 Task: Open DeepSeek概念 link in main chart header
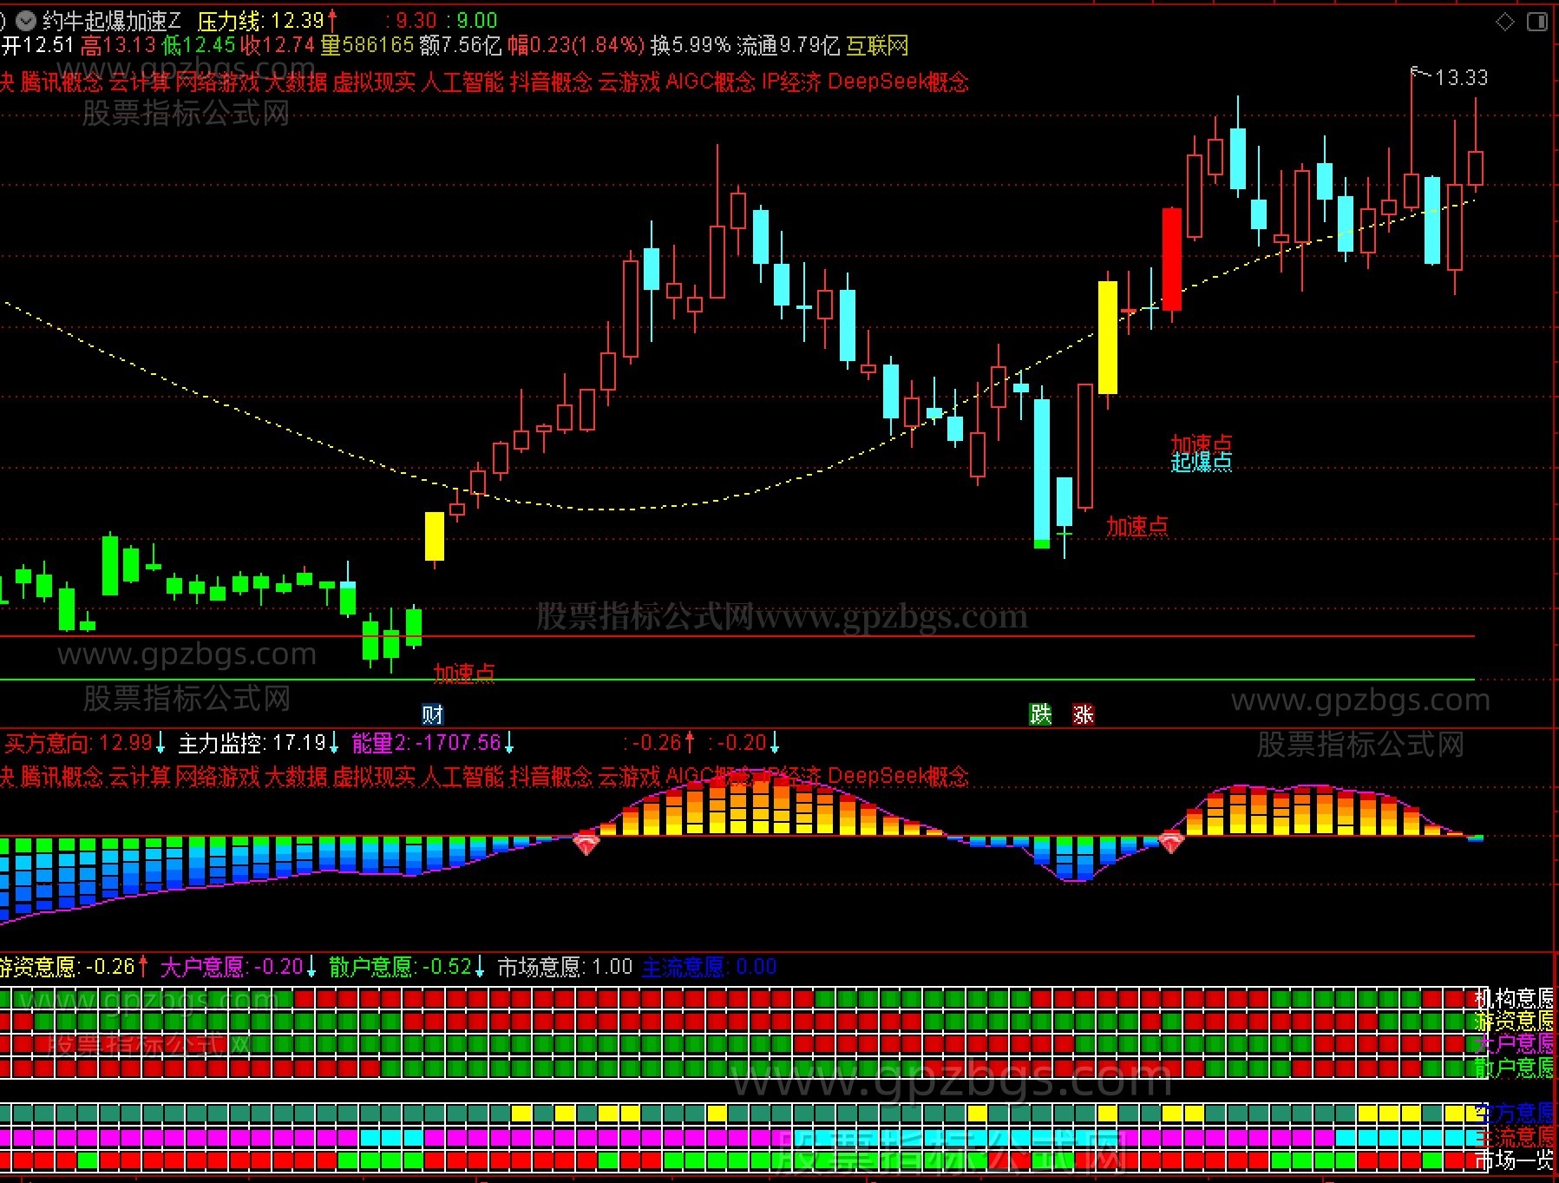pyautogui.click(x=898, y=82)
